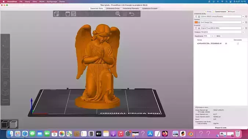248x139 pixels.
Task: Open the Plik menu
Action: coord(21,1)
